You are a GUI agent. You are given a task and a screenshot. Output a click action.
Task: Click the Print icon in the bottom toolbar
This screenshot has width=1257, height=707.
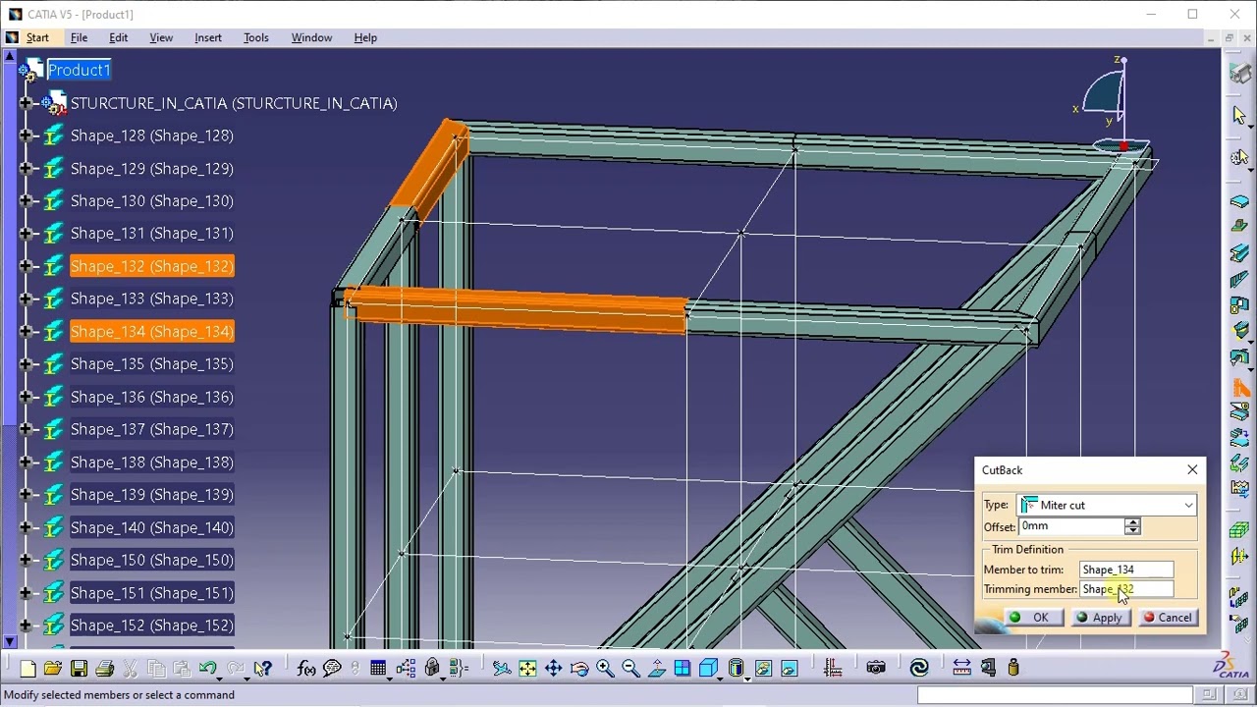(104, 669)
